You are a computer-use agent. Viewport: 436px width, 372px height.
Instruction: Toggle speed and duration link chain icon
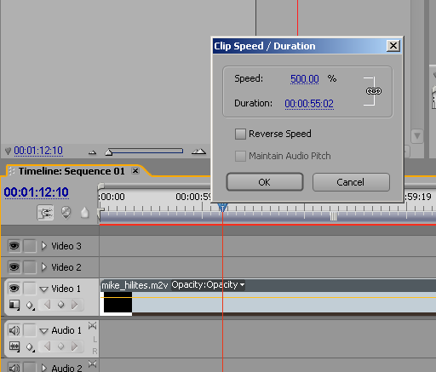coord(374,91)
